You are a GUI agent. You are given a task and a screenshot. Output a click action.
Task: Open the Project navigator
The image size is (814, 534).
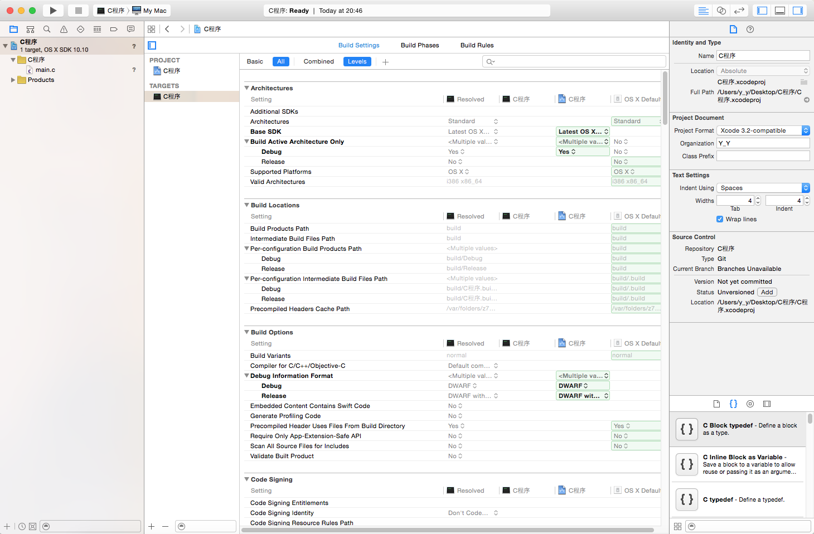(x=13, y=29)
